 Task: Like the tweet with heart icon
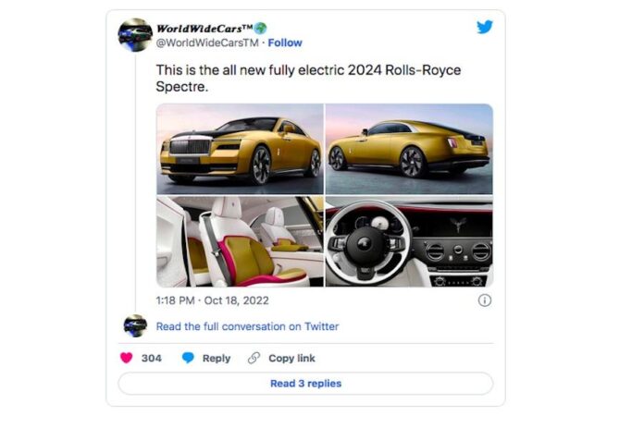coord(128,358)
